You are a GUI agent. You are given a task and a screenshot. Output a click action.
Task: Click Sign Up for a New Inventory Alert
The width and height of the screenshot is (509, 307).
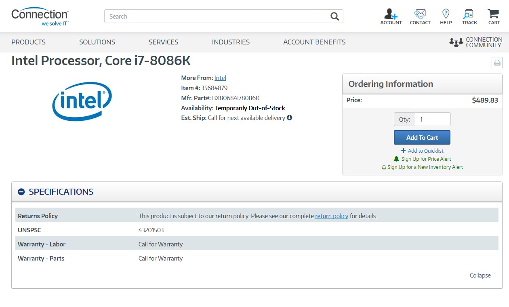pyautogui.click(x=425, y=167)
